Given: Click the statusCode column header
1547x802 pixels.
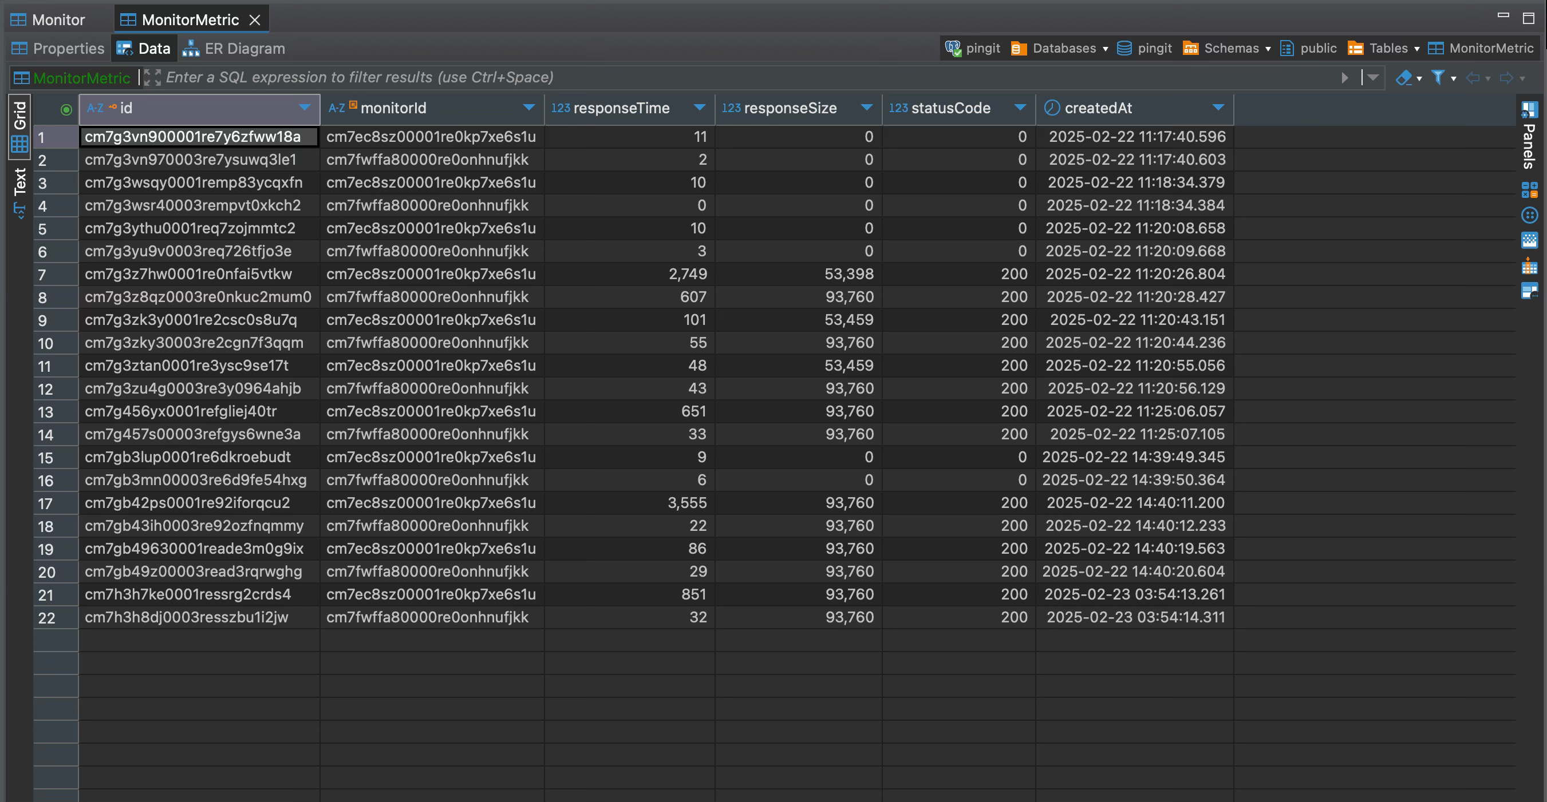Looking at the screenshot, I should tap(958, 109).
